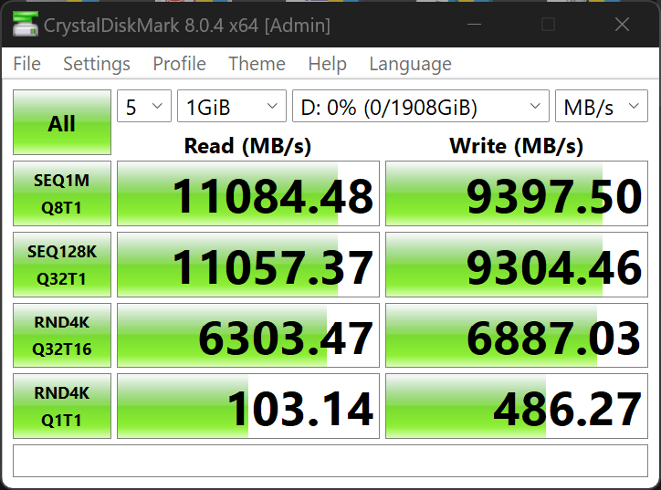Click the RND4K Q32T16 write result 6887.03
Screen dimensions: 661x490
(517, 335)
